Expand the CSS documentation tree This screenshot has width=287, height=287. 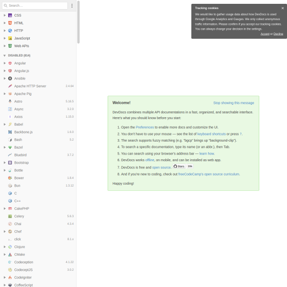click(x=5, y=15)
